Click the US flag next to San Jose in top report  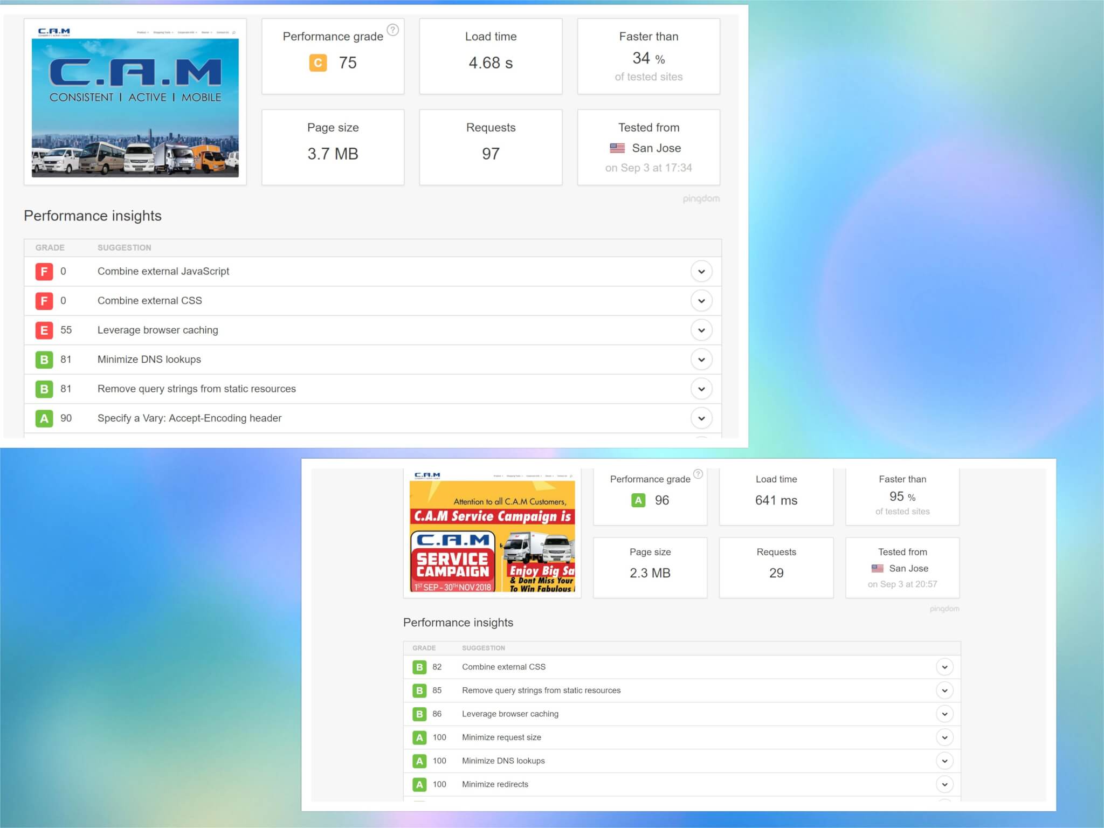tap(617, 148)
